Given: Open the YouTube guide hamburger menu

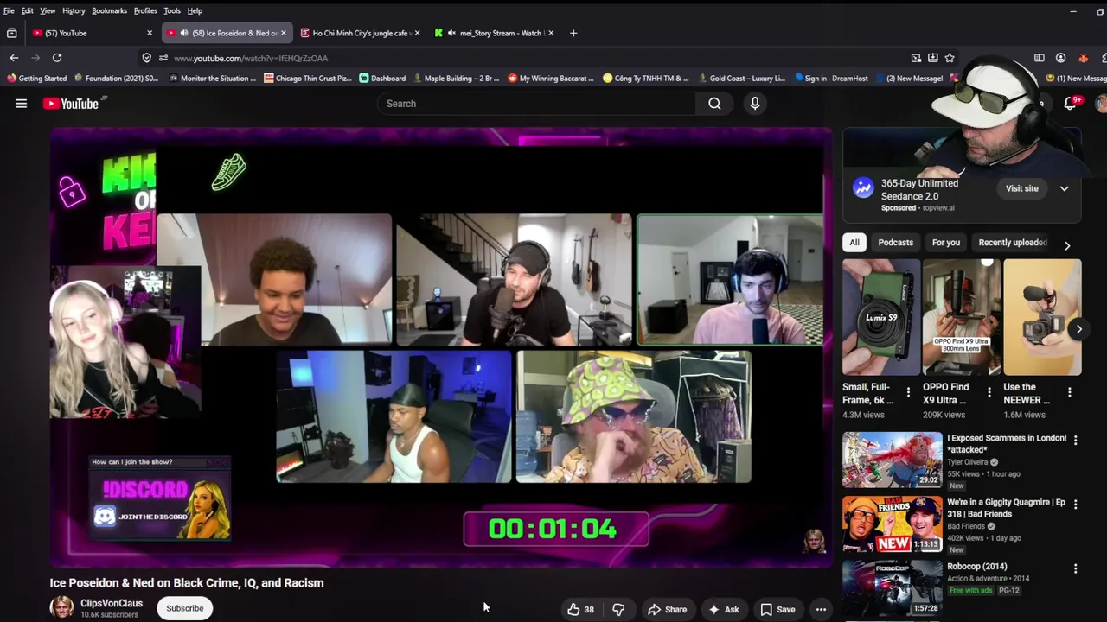Looking at the screenshot, I should (x=22, y=104).
